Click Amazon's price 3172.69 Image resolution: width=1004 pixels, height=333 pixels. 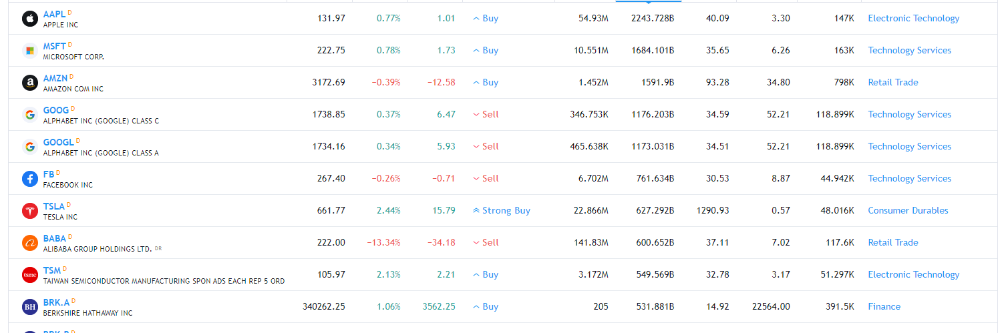[329, 83]
